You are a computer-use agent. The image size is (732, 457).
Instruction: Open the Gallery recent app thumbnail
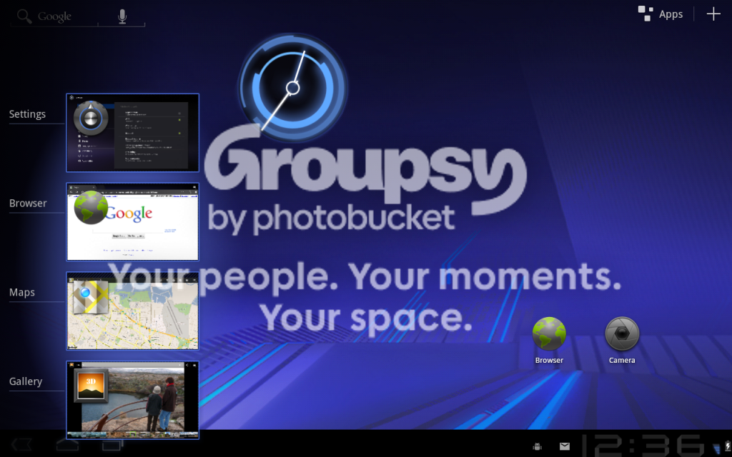pyautogui.click(x=132, y=400)
